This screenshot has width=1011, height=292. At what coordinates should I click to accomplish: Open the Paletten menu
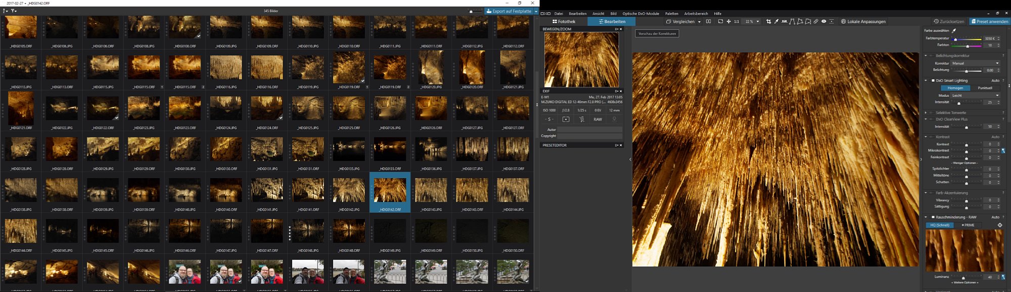671,14
